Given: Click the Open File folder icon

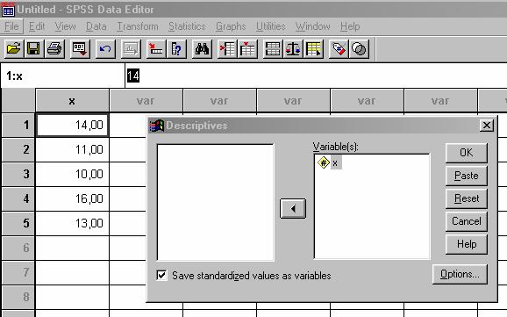Looking at the screenshot, I should [13, 49].
